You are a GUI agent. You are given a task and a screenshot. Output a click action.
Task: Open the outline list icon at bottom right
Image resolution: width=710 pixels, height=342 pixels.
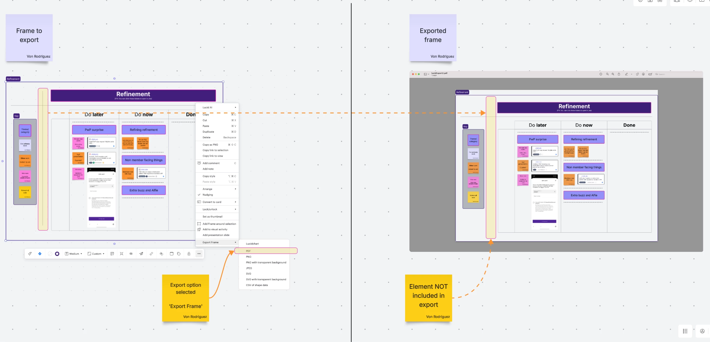(685, 331)
